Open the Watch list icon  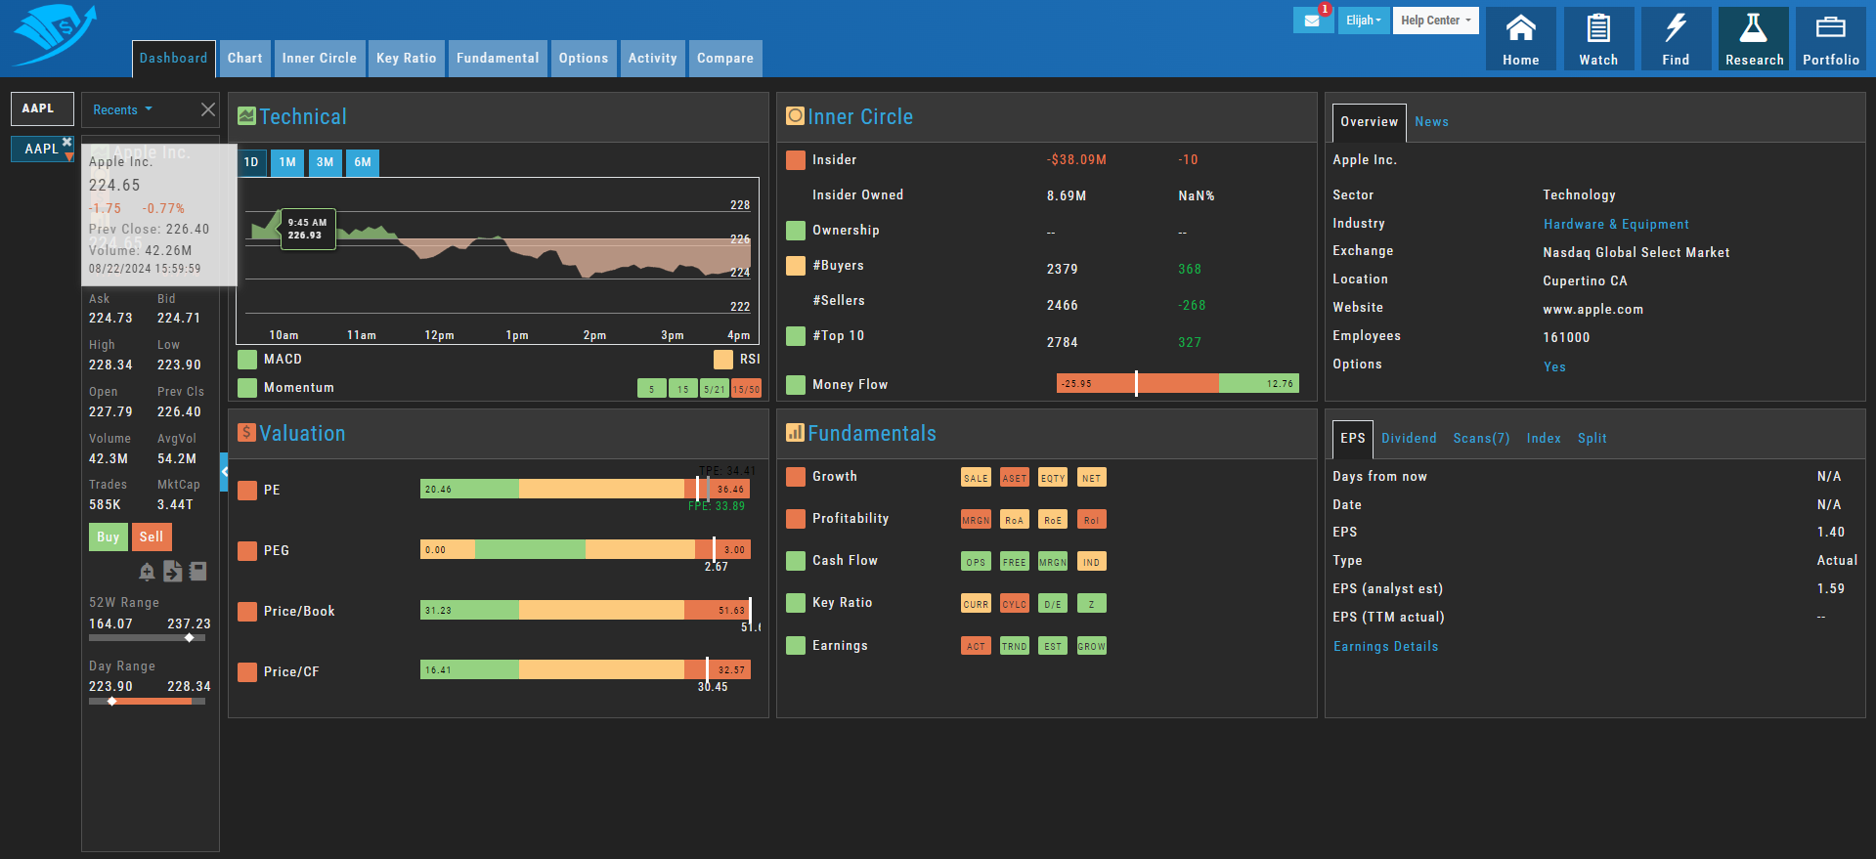point(1598,39)
